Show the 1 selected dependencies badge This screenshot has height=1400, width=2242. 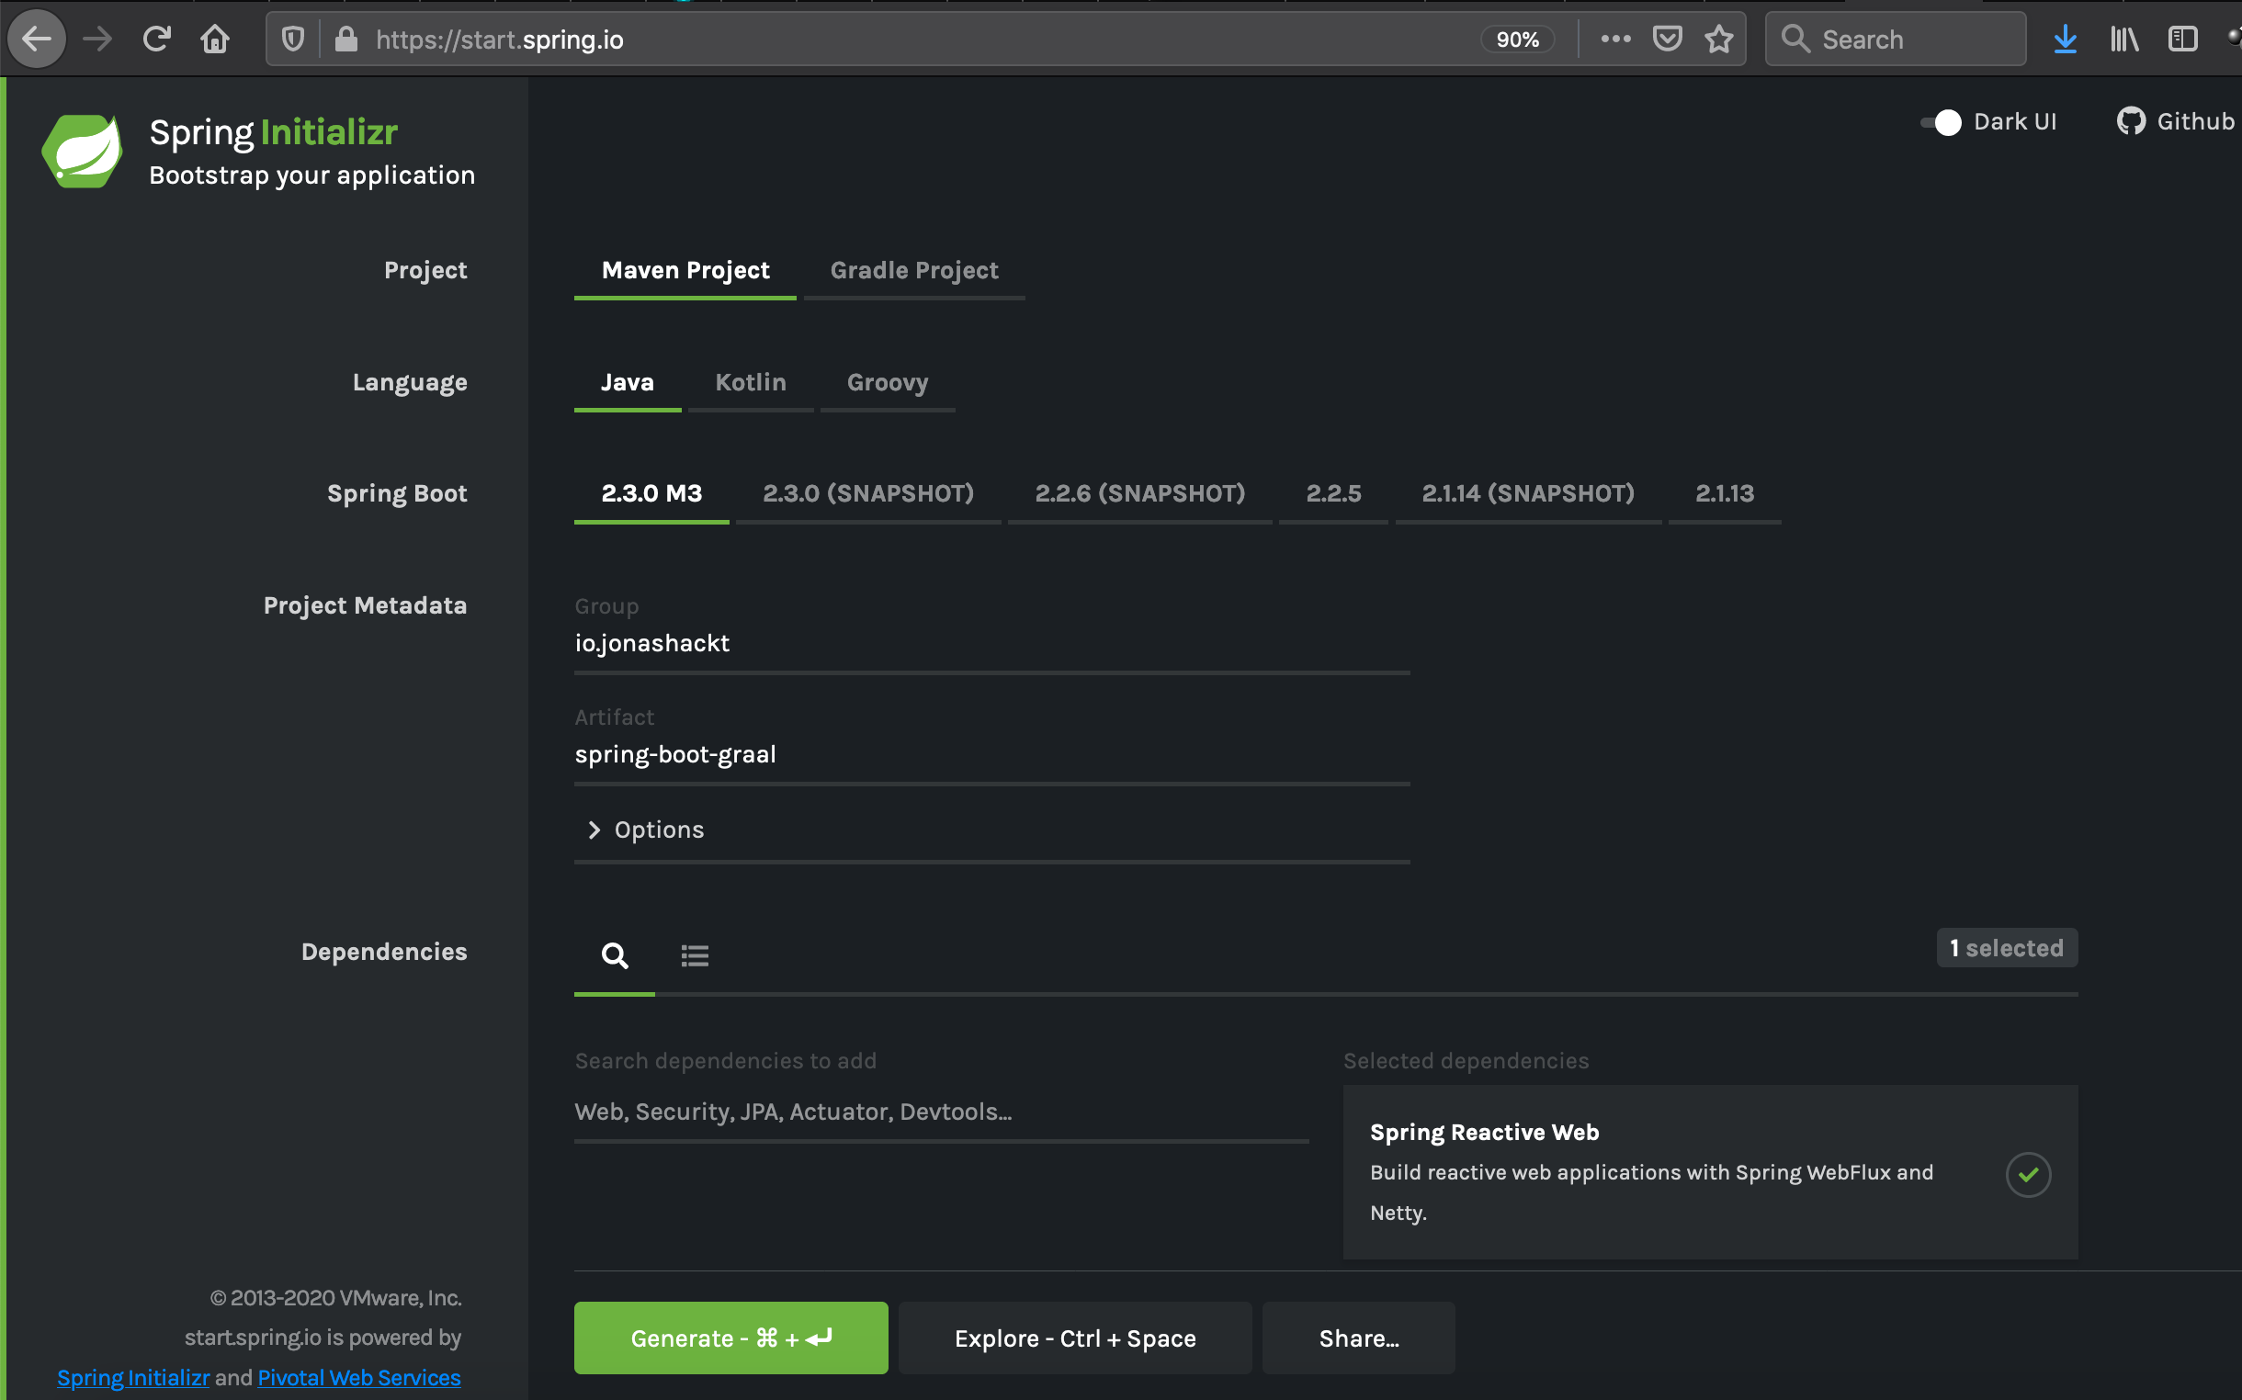pyautogui.click(x=2006, y=947)
